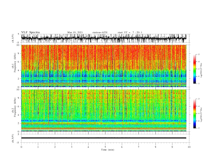Image resolution: width=213 pixels, height=165 pixels.
Task: Click time axis tick label "8"
Action: point(155,147)
